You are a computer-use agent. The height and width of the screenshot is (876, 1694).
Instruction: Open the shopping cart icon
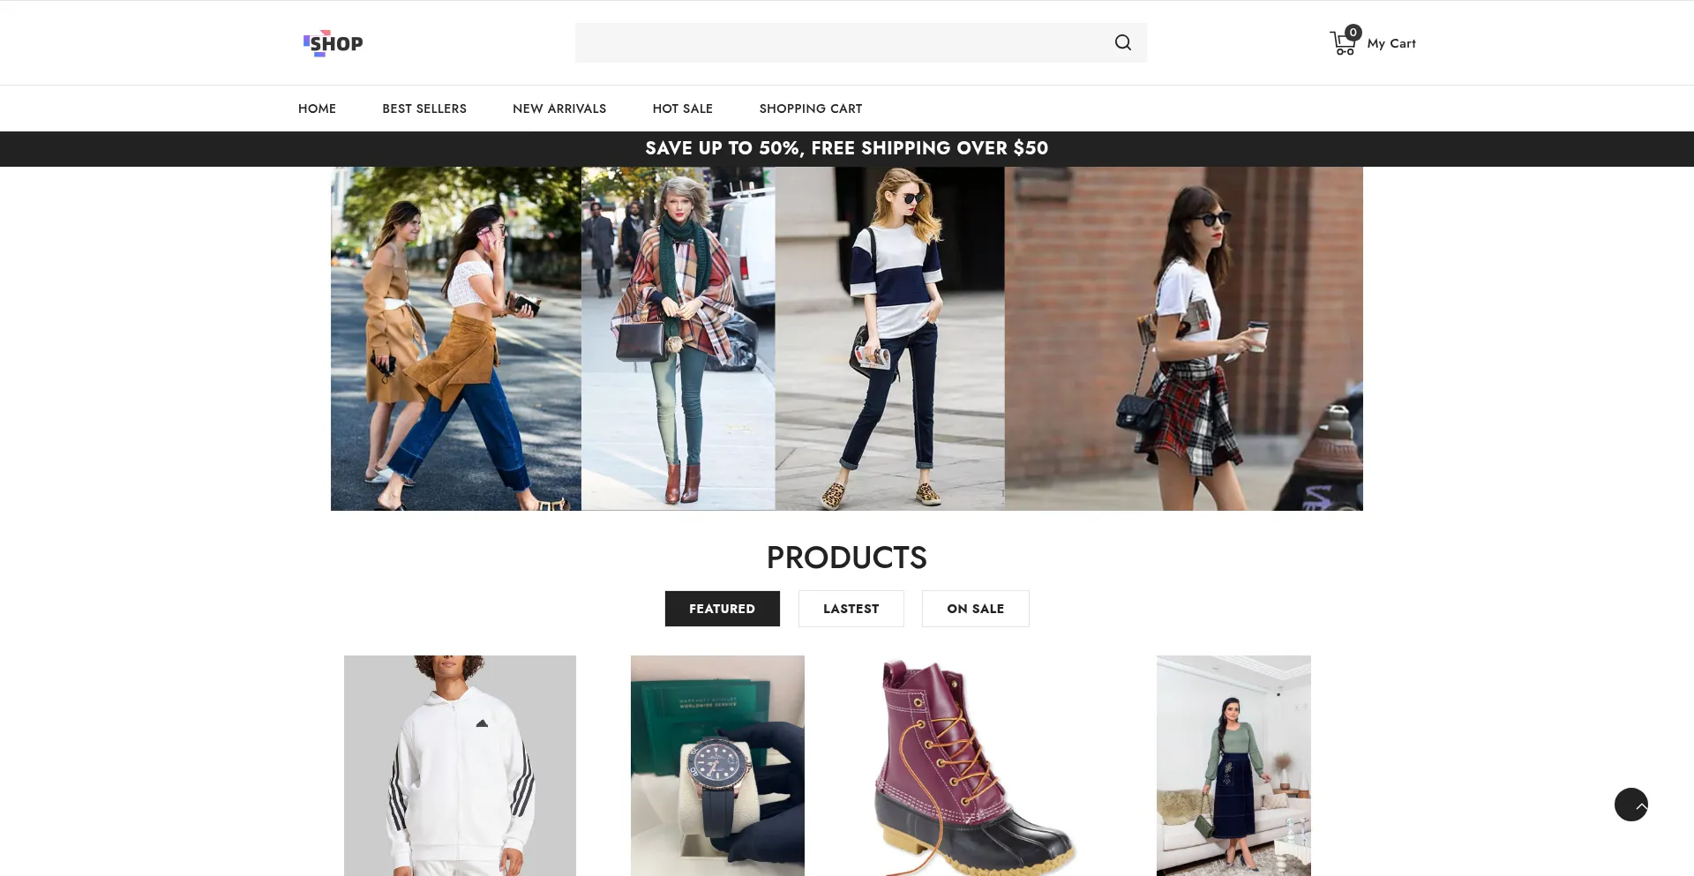[x=1342, y=44]
